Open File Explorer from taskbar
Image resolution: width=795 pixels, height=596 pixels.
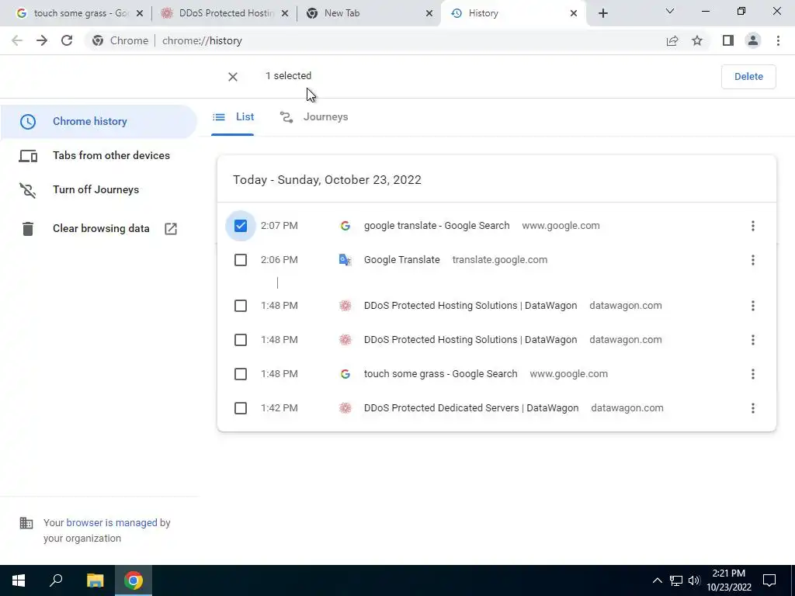click(x=95, y=580)
